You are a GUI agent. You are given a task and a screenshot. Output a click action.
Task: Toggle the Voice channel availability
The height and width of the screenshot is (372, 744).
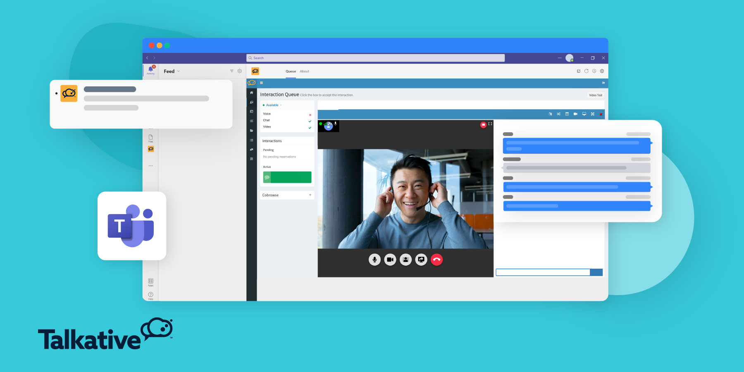[310, 114]
